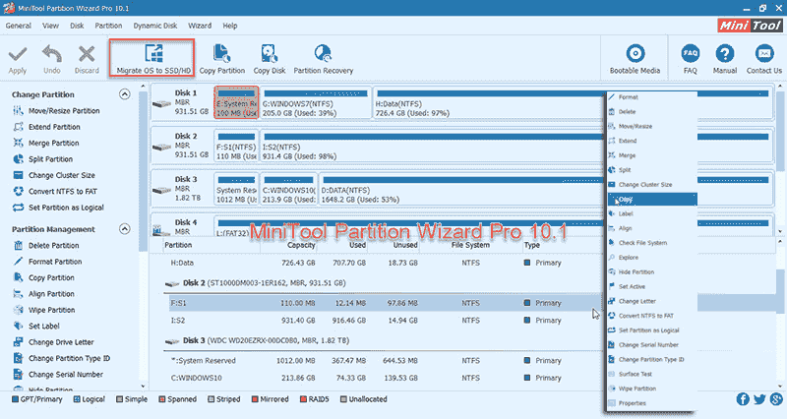Image resolution: width=787 pixels, height=419 pixels.
Task: Launch Partition Recovery from toolbar
Action: click(x=321, y=53)
